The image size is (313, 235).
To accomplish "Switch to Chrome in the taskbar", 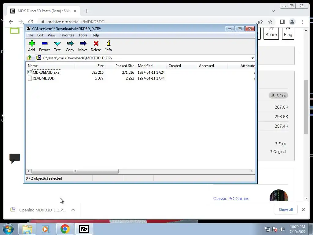I will click(65, 229).
